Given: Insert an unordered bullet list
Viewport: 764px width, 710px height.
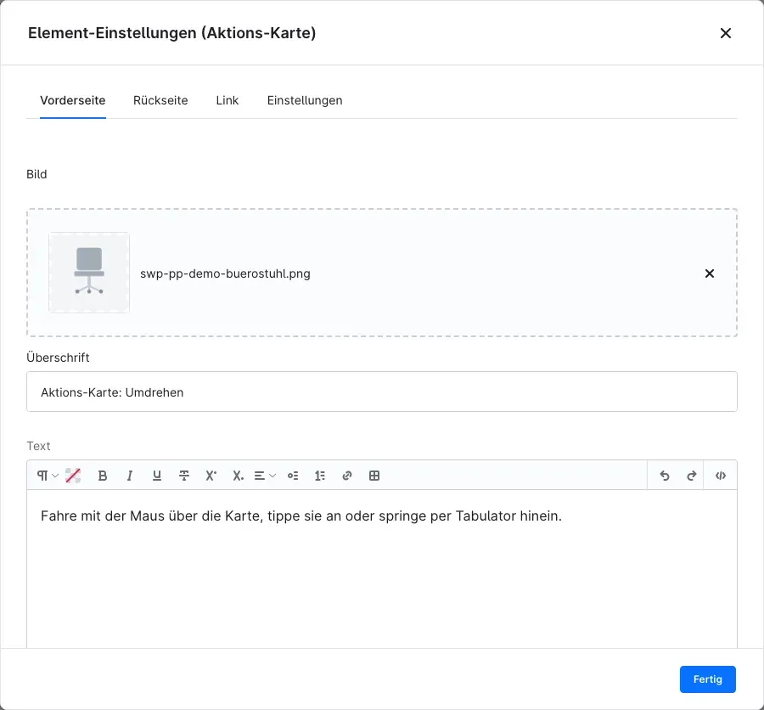Looking at the screenshot, I should (293, 476).
